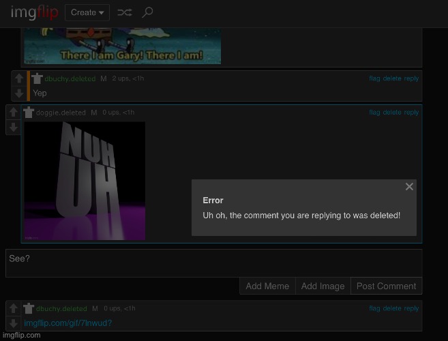Close the Error popup
448x341 pixels.
pos(409,187)
